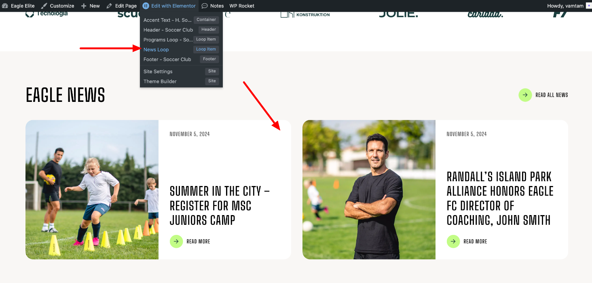Image resolution: width=592 pixels, height=283 pixels.
Task: Open WP Rocket in the admin bar
Action: click(242, 6)
